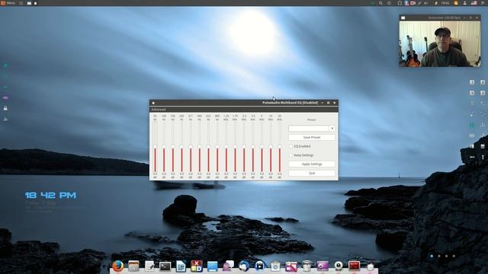
Task: Click the volume speaker icon in top panel
Action: click(425, 3)
